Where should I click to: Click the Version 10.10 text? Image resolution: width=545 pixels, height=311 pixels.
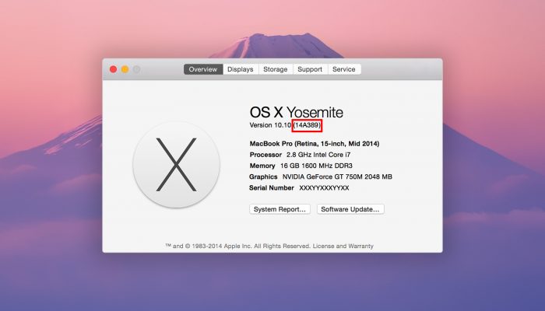coord(270,125)
